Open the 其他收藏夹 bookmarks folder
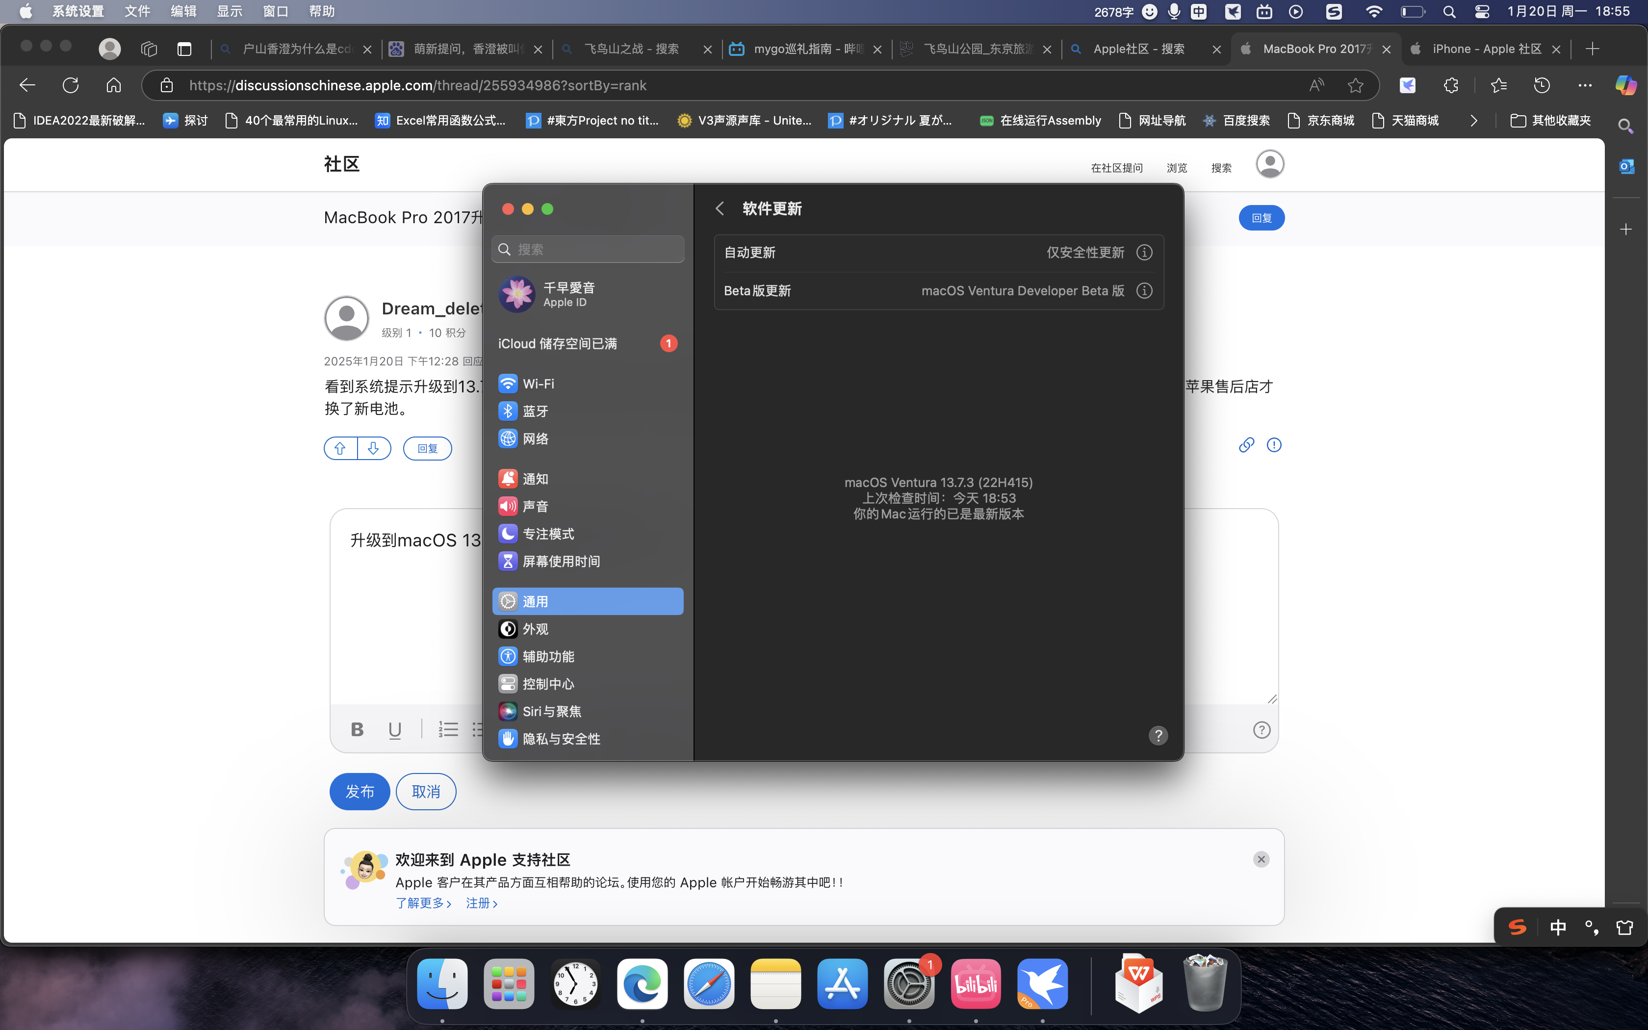Image resolution: width=1648 pixels, height=1030 pixels. coord(1550,121)
